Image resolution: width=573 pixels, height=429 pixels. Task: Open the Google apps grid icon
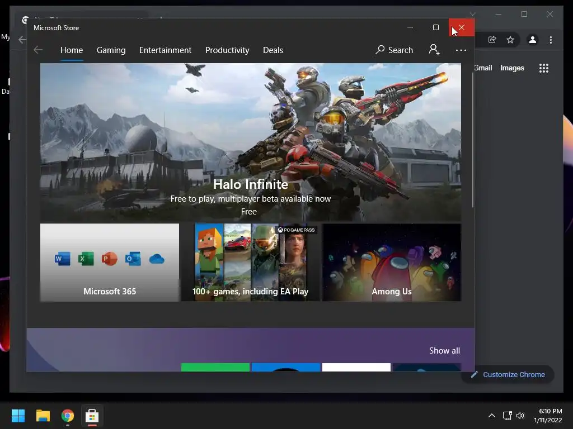(x=544, y=68)
